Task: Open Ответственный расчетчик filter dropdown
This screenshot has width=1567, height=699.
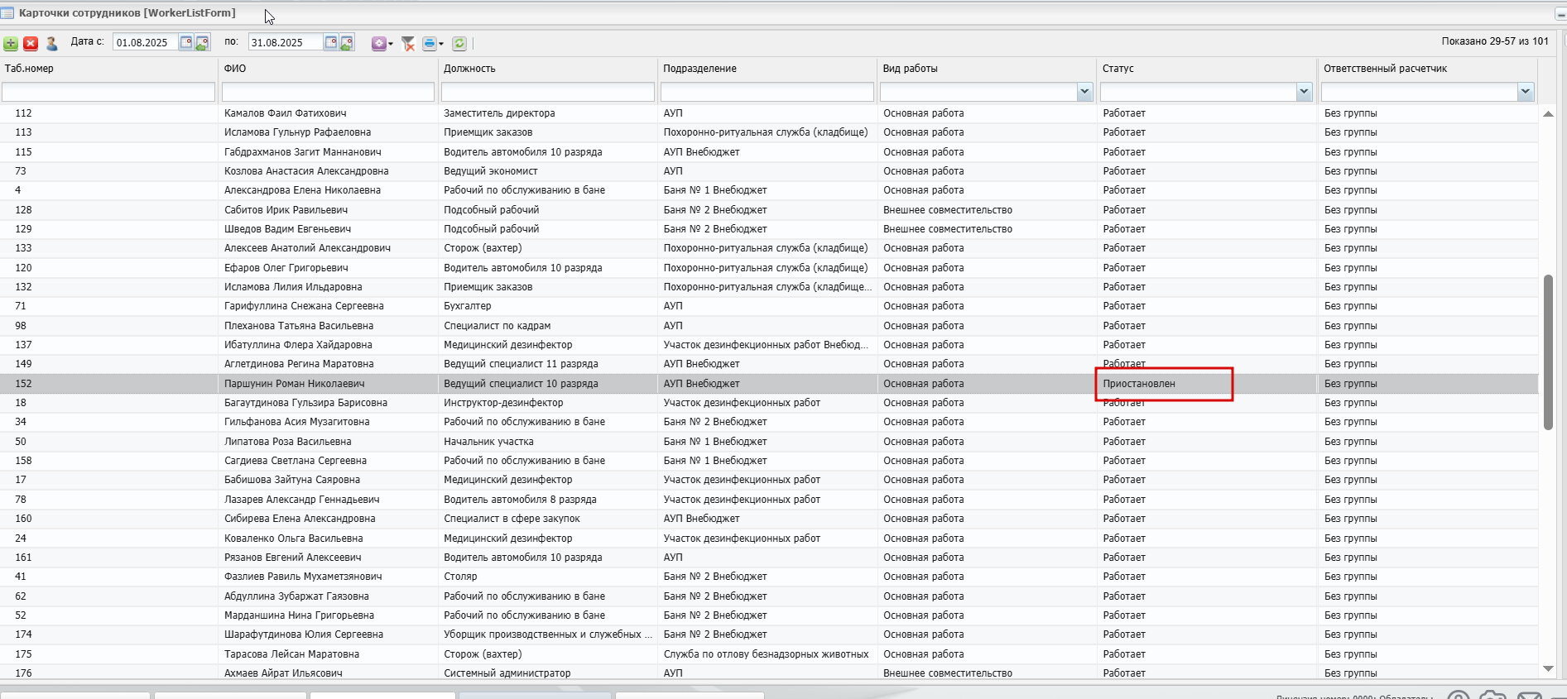Action: pos(1526,93)
